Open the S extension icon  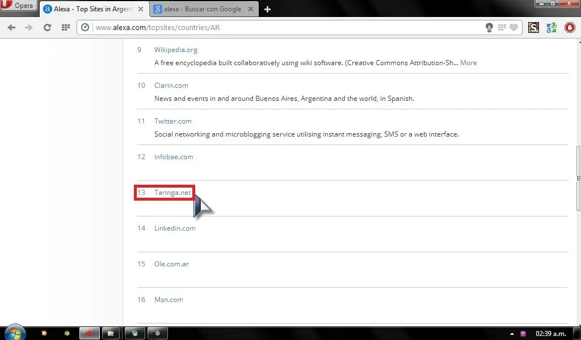533,27
